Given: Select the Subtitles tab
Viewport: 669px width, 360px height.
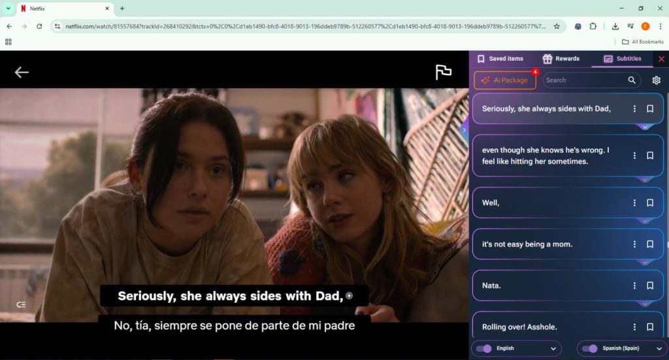Looking at the screenshot, I should 623,59.
